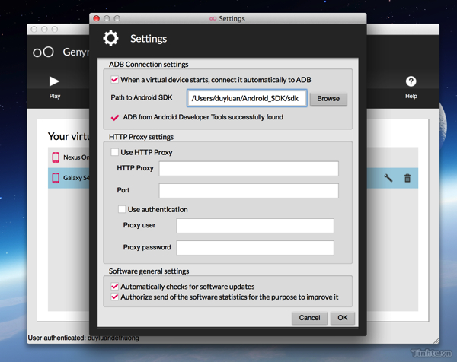Screen dimensions: 457x362
Task: Uncheck automatic software updates checking
Action: point(115,287)
